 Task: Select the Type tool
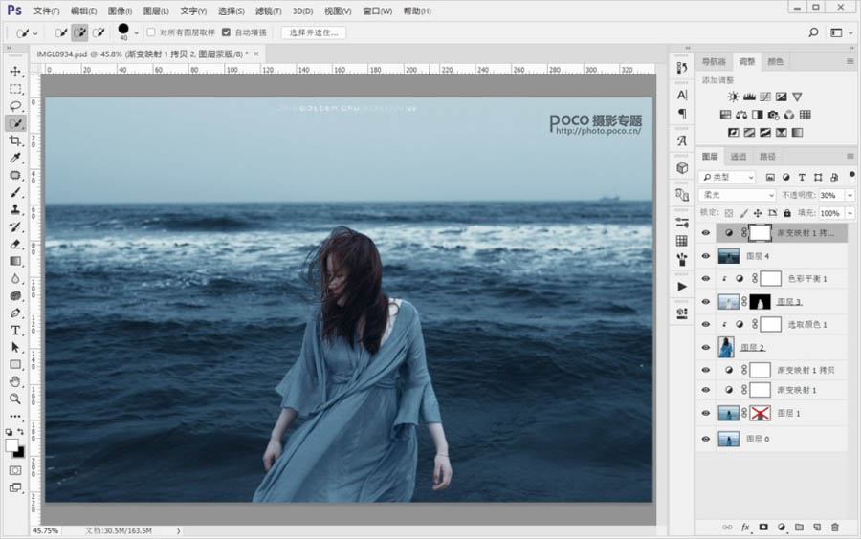(15, 330)
